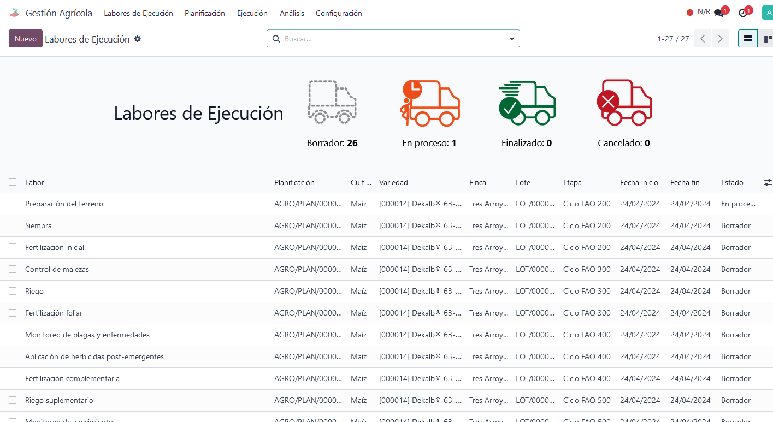This screenshot has height=422, width=773.
Task: Switch to list view
Action: point(747,39)
